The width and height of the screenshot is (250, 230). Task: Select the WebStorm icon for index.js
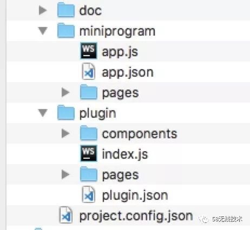click(89, 153)
